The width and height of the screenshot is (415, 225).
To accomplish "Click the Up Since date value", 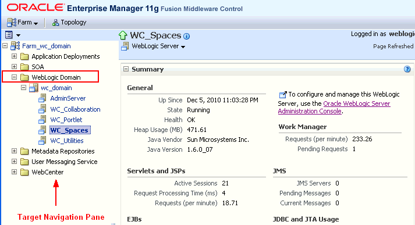I will pyautogui.click(x=222, y=100).
